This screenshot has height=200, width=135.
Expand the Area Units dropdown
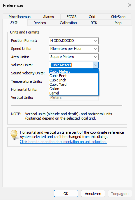pyautogui.click(x=74, y=57)
